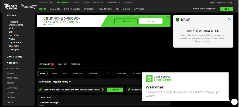Select the Tennis filter chip
Image resolution: width=239 pixels, height=107 pixels.
54,73
